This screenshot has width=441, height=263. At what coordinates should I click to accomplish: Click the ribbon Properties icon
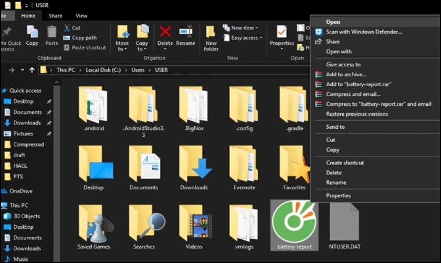pyautogui.click(x=281, y=32)
